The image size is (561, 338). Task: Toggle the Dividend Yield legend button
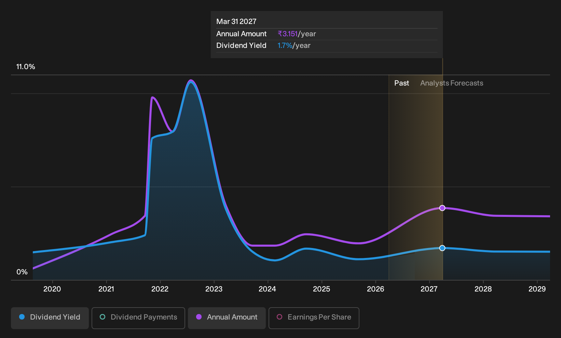point(50,318)
